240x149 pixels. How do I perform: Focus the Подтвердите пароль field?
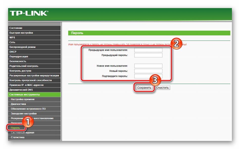coord(148,76)
